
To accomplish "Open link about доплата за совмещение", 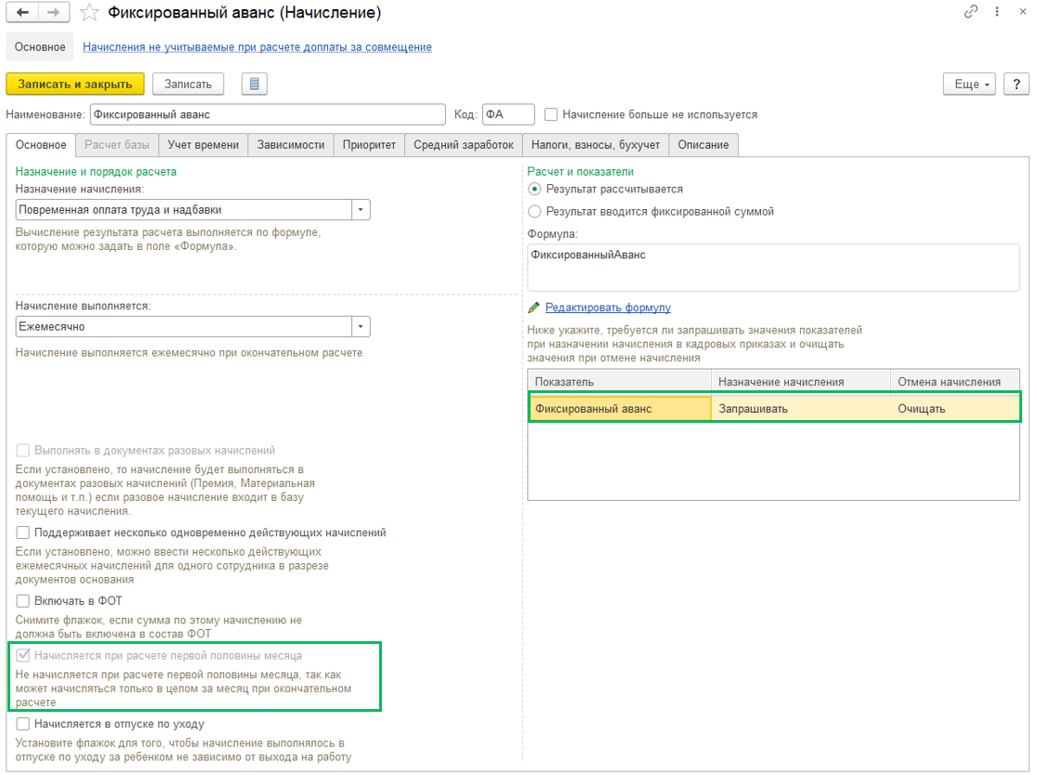I will point(257,47).
